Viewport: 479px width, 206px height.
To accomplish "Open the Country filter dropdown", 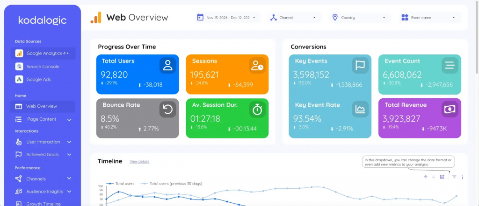I will point(359,18).
